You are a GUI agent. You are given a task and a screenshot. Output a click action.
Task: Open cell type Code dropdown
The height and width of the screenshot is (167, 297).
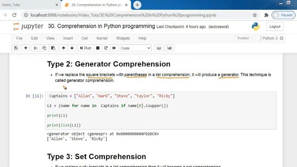point(136,48)
